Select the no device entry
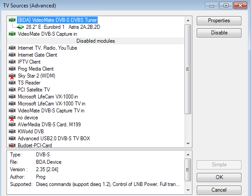Screen dimensions: 251x196 28,118
